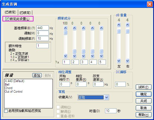Click up arrow of frequency component 1 slider
154x120 pixels.
tap(65, 28)
